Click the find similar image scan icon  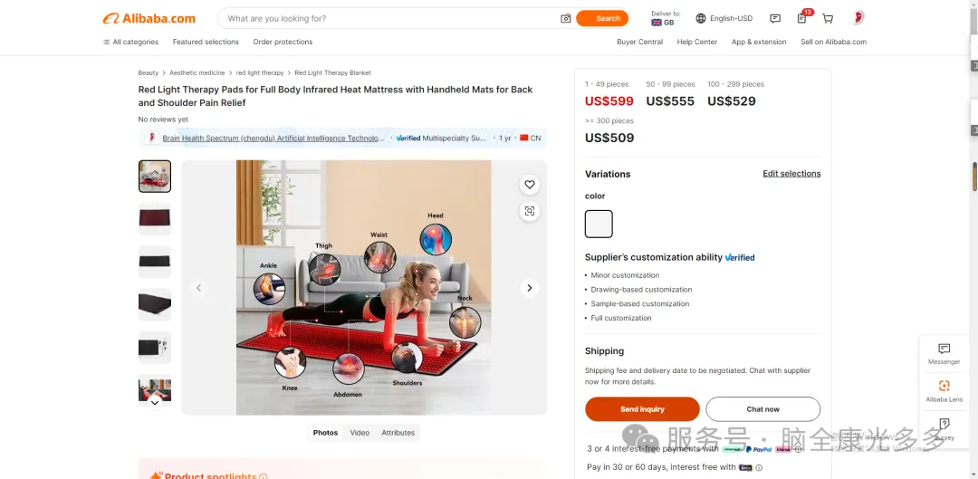click(x=530, y=211)
